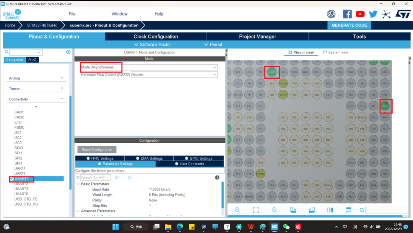Click the GENERATE CODE button
This screenshot has height=233, width=413.
(349, 25)
